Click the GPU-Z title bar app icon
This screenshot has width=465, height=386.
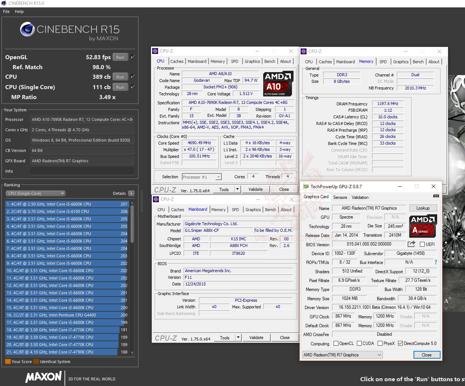click(x=306, y=187)
